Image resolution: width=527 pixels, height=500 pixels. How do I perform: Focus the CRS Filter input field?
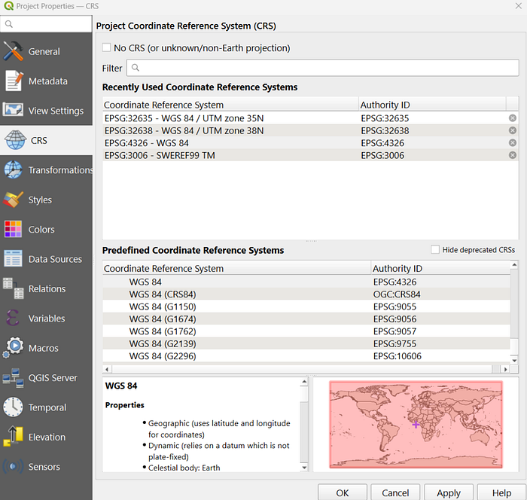323,68
